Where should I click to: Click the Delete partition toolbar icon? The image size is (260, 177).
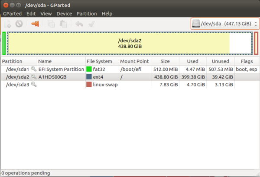tap(19, 24)
